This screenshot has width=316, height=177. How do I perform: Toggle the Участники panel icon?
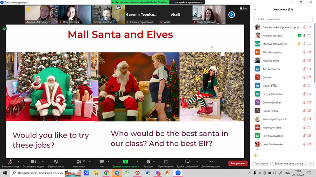(79, 162)
